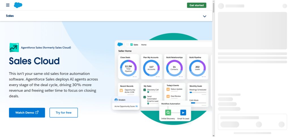
Task: Click the Deal Review event icon
Action: 168,96
